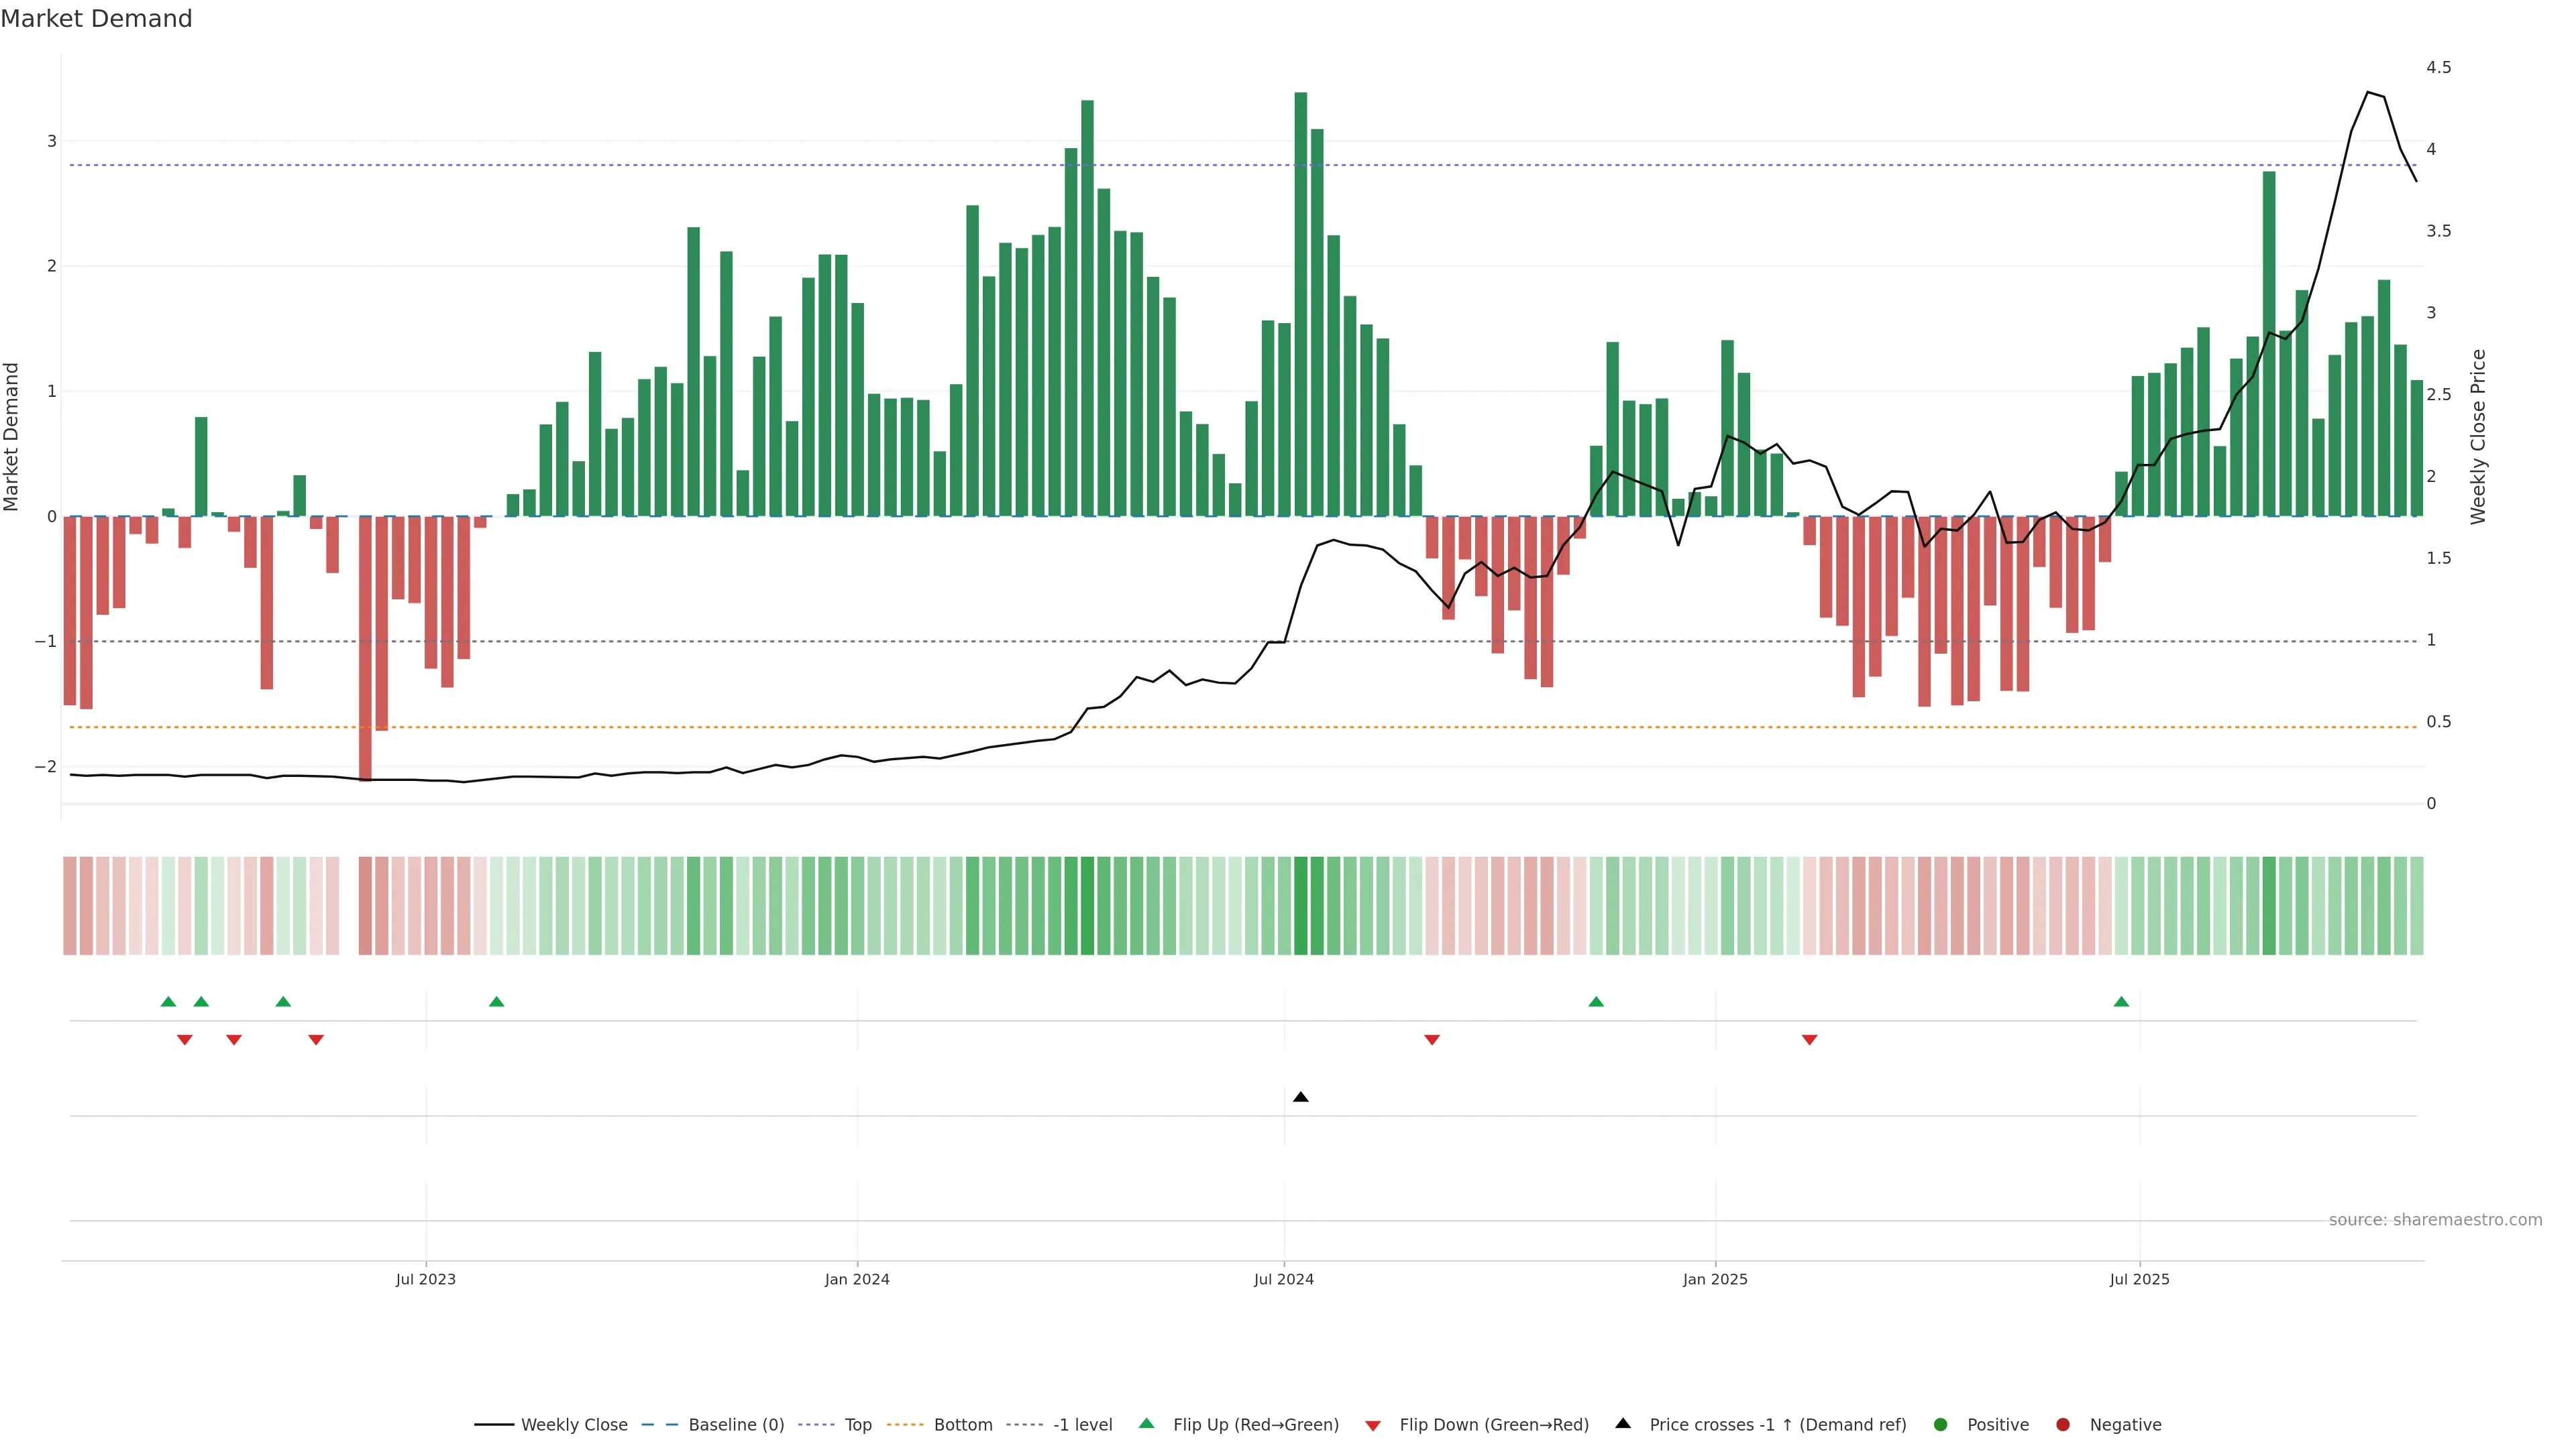Click the red flip-down triangle after Jan 2025
Viewport: 2576px width, 1448px height.
[x=1809, y=1040]
